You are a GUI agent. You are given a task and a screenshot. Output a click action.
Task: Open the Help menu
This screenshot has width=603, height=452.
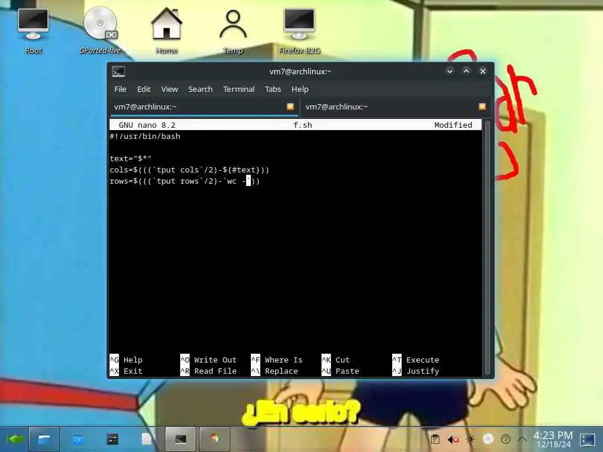click(300, 89)
